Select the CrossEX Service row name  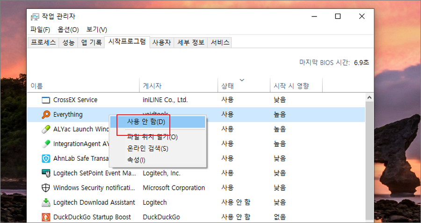(75, 100)
